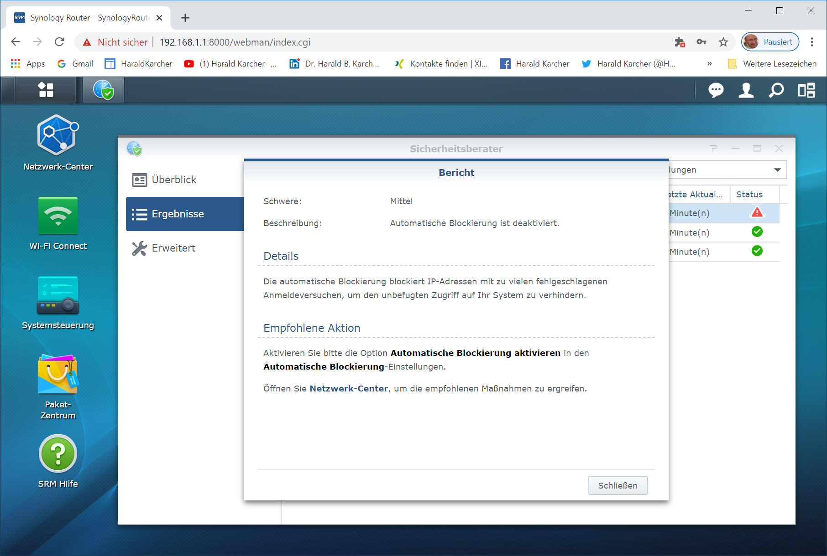Open the Facebook Harald Karcher bookmark
The height and width of the screenshot is (556, 827).
coord(535,64)
